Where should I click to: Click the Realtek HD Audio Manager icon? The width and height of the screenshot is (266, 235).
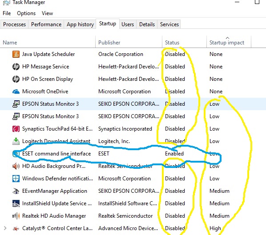click(x=16, y=216)
